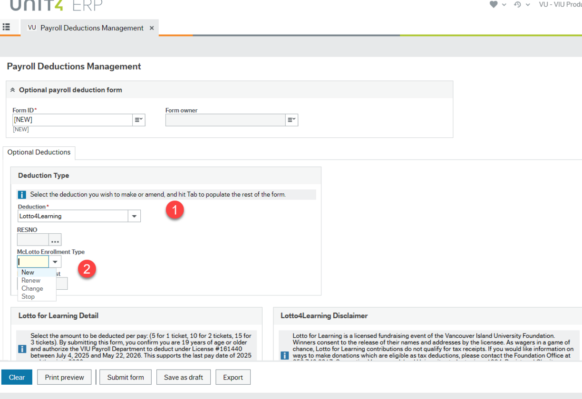582x399 pixels.
Task: Close the Payroll Deductions Management tab
Action: tap(152, 28)
